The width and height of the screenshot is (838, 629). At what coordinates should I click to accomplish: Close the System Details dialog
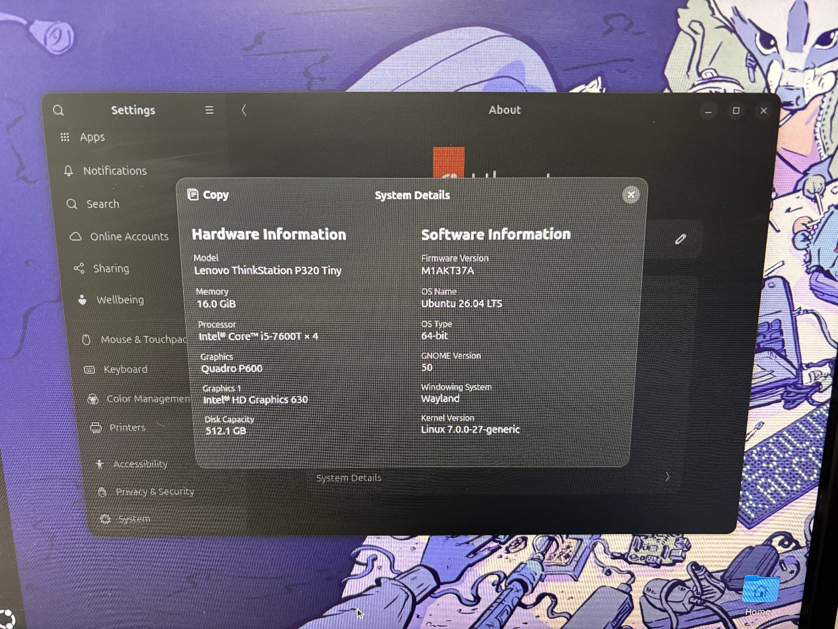tap(631, 195)
